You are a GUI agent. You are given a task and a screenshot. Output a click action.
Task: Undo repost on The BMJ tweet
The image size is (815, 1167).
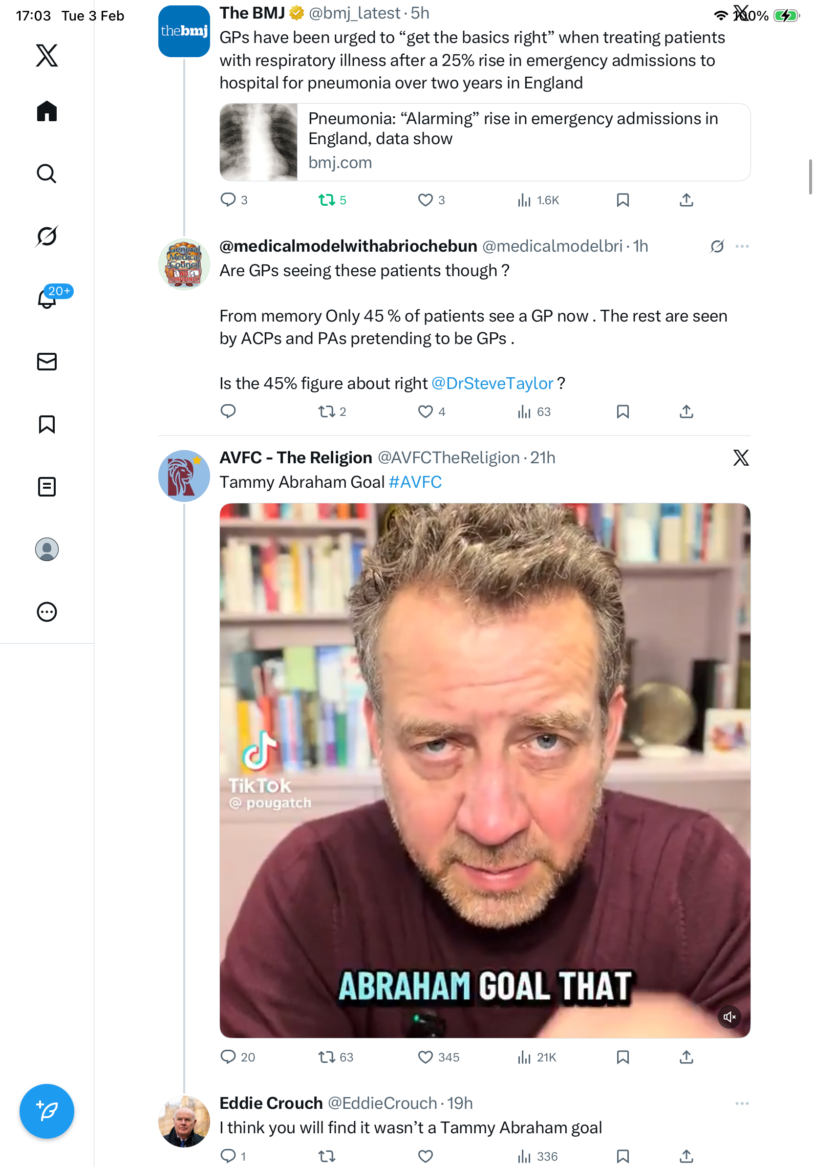point(327,200)
